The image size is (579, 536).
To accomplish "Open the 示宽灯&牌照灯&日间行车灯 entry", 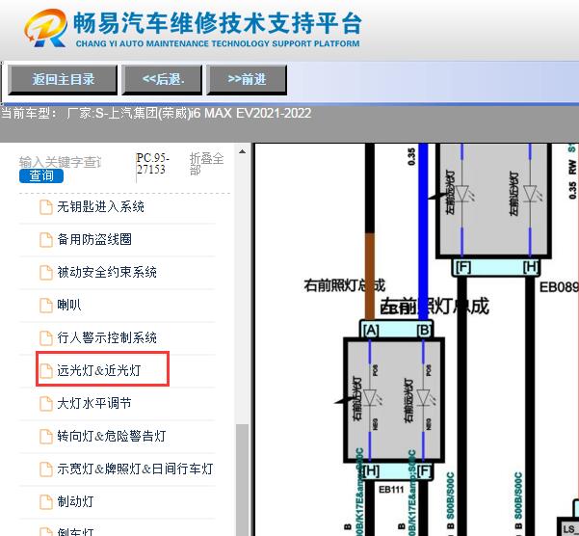I will 135,469.
